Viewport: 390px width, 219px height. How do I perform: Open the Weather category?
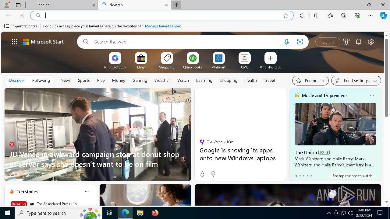[162, 80]
